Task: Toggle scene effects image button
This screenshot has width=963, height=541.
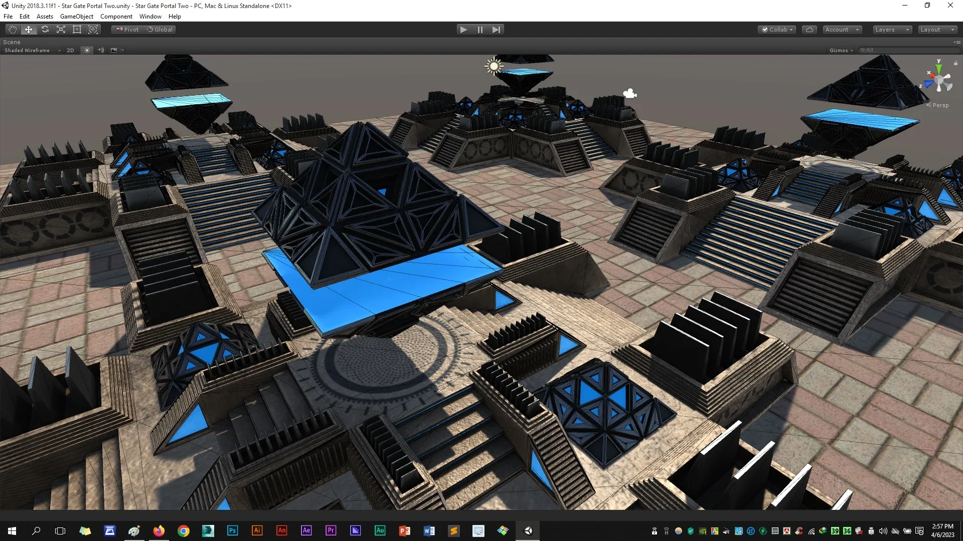Action: click(x=114, y=50)
